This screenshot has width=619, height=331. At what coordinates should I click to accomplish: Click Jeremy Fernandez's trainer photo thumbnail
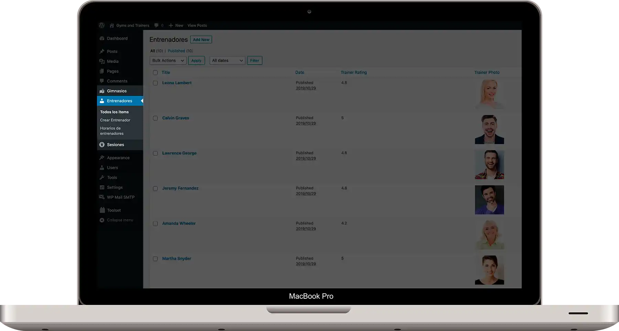click(x=489, y=200)
